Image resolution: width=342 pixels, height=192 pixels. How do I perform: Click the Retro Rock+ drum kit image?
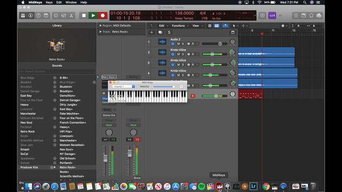pos(57,45)
